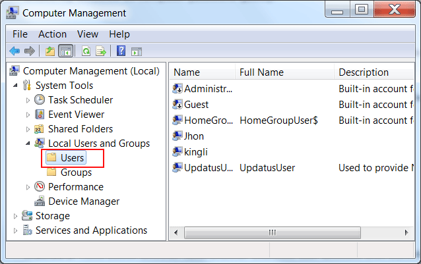
Task: Collapse the System Tools tree node
Action: [15, 86]
